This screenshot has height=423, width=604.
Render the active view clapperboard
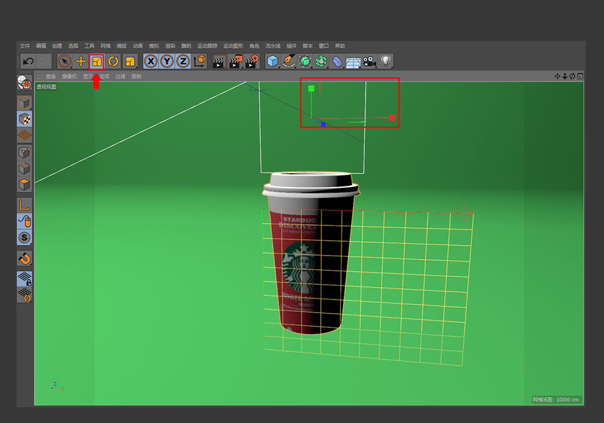click(x=219, y=61)
